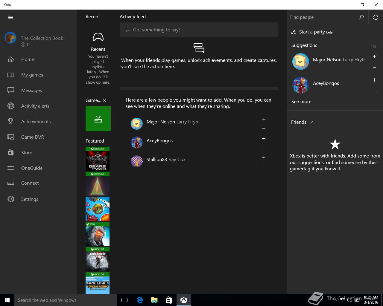This screenshot has height=306, width=383.
Task: Click See more suggestions
Action: click(301, 101)
